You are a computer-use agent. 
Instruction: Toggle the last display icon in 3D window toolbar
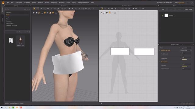56,13
